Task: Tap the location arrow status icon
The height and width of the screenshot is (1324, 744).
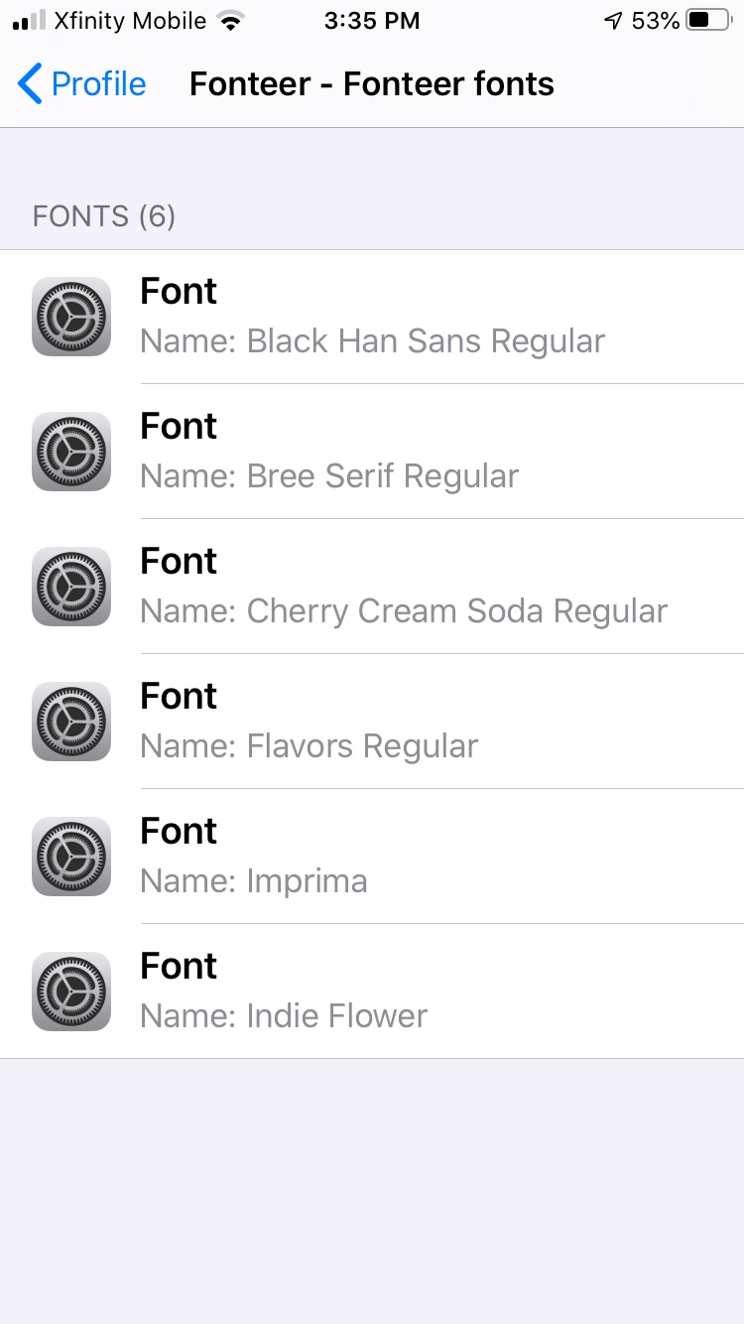Action: [x=614, y=21]
